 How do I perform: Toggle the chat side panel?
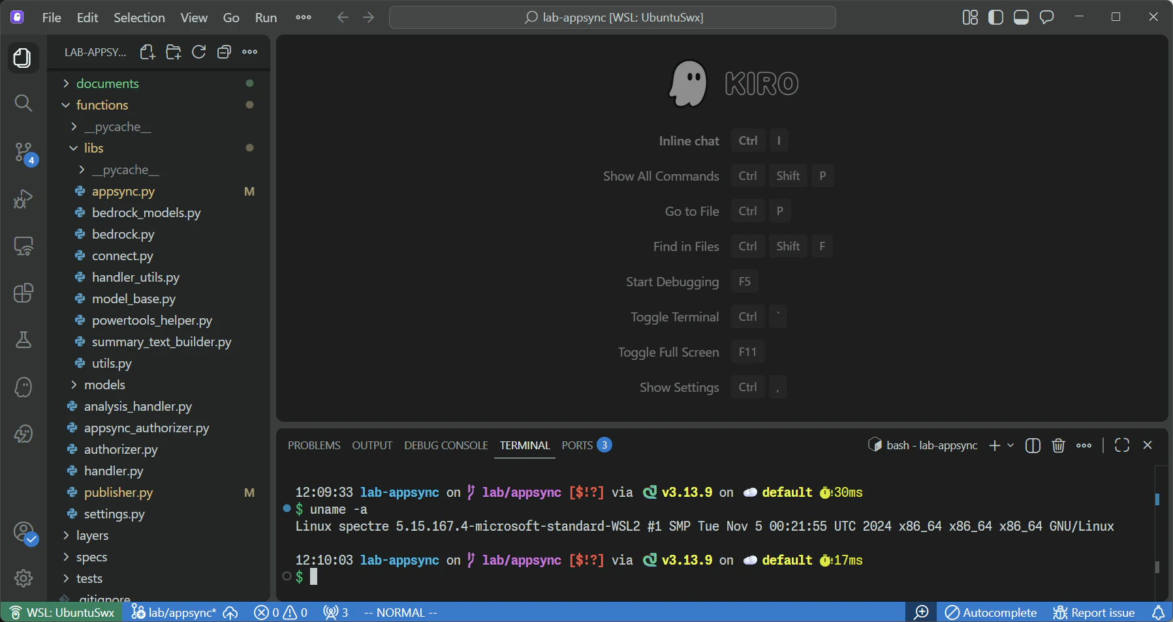[1046, 18]
